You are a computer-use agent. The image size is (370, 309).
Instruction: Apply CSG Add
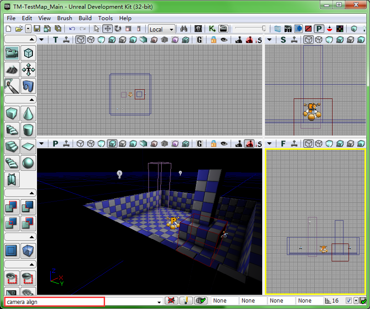click(x=12, y=207)
